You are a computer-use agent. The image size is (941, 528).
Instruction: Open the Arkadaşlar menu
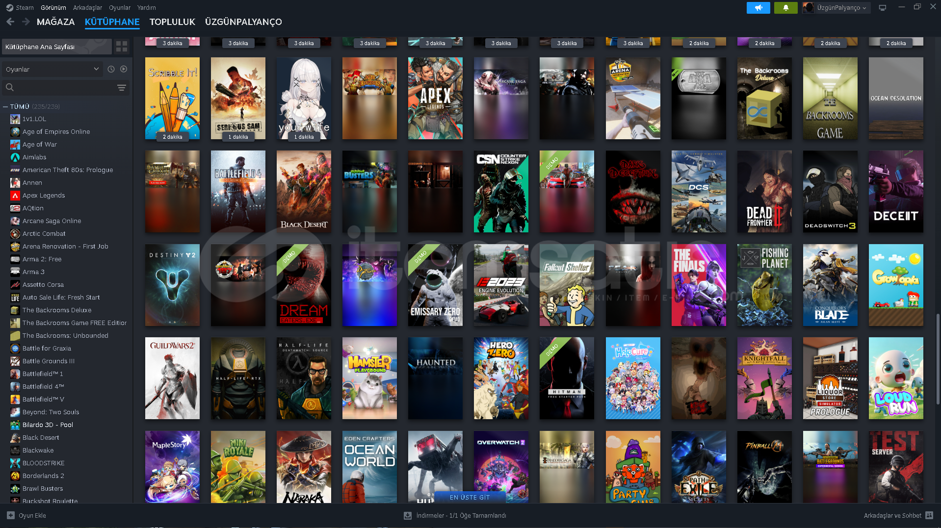(x=88, y=7)
